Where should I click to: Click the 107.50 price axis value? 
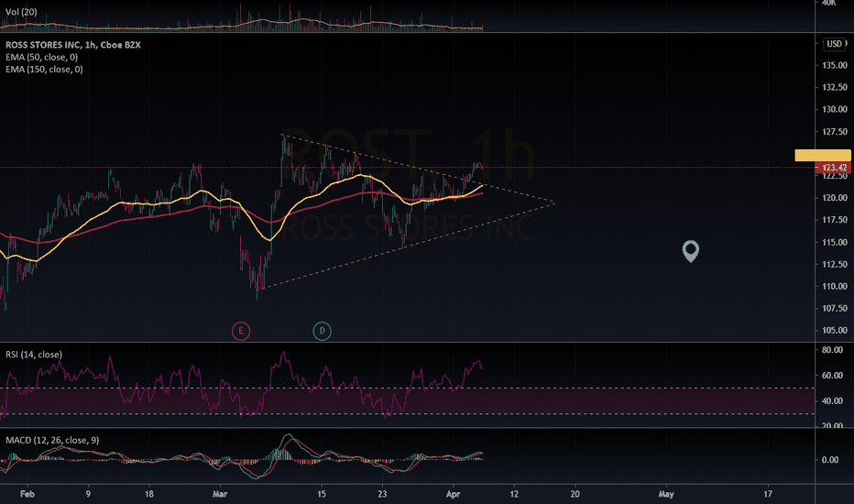tap(835, 309)
